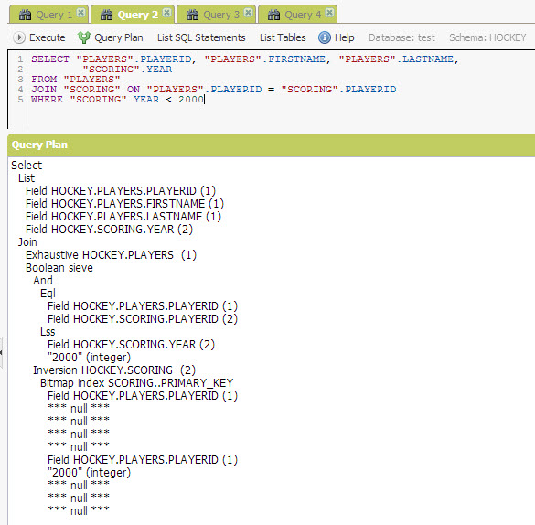Close the Query 2 tab
The width and height of the screenshot is (535, 525).
pos(166,13)
